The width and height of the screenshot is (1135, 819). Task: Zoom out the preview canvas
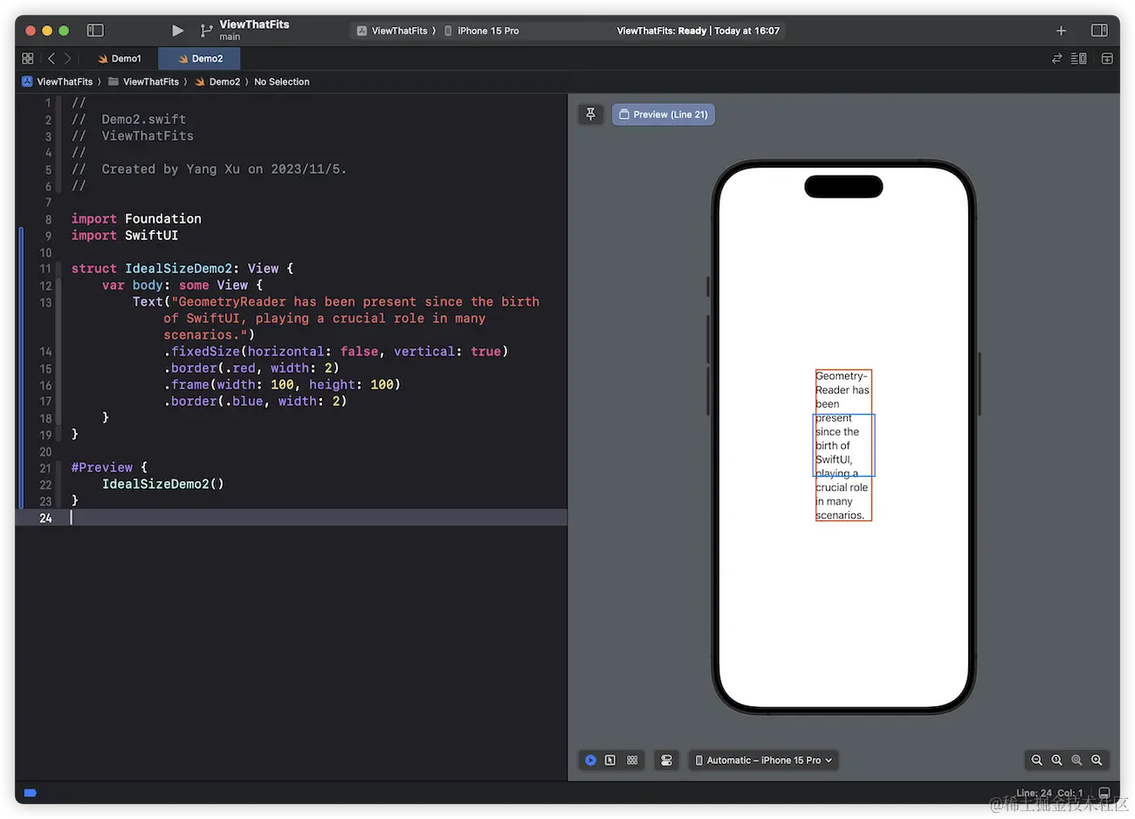pos(1036,760)
